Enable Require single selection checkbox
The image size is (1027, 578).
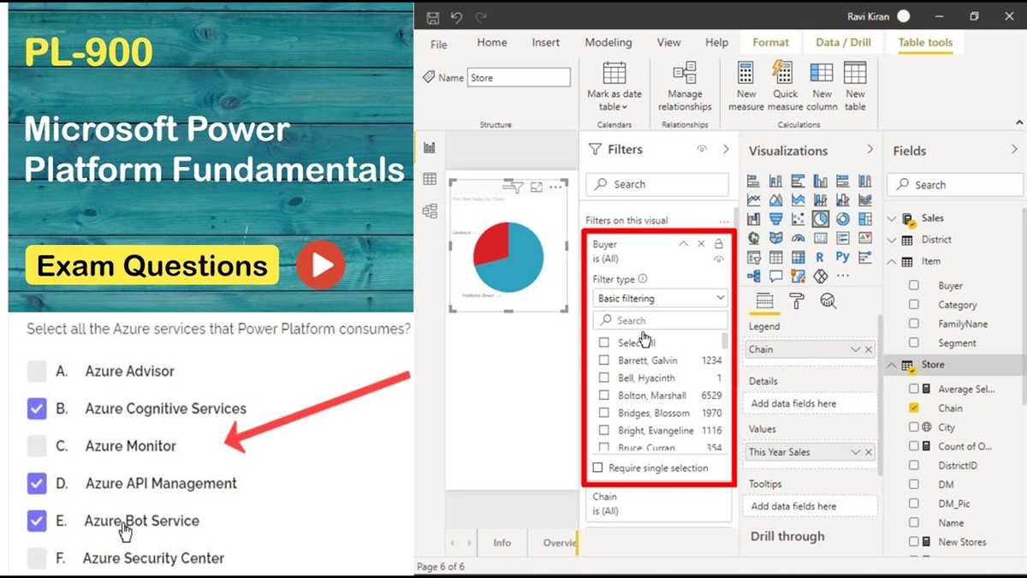pos(598,468)
